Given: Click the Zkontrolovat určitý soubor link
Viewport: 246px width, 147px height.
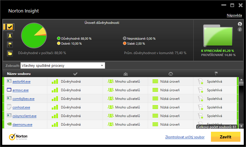Looking at the screenshot, I should pos(185,137).
